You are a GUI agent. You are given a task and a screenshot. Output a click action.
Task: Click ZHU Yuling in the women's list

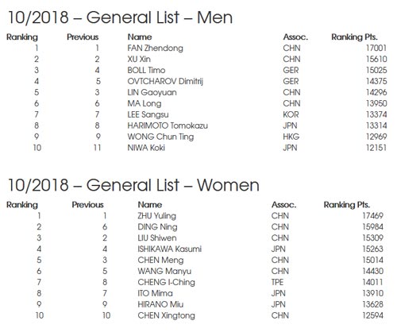point(156,216)
